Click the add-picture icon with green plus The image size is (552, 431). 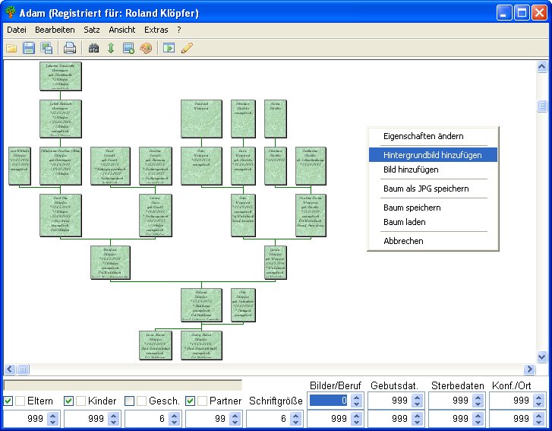click(x=128, y=48)
